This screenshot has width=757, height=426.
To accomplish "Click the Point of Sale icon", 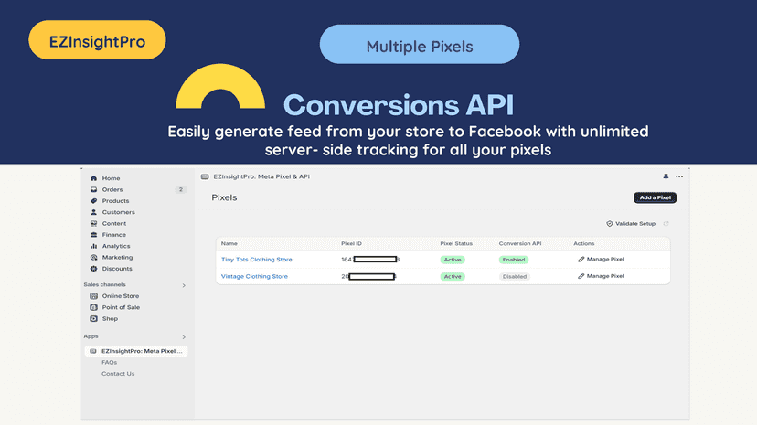I will pos(93,307).
